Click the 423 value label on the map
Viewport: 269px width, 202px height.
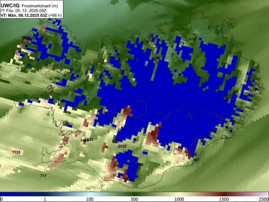[228, 96]
